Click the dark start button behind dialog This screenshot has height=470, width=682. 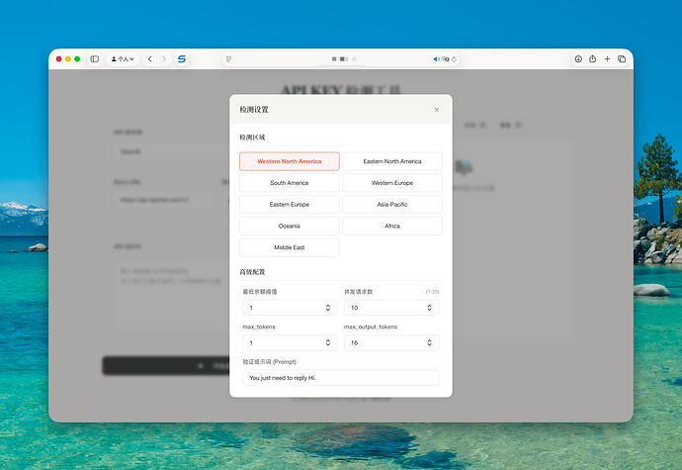tap(166, 365)
